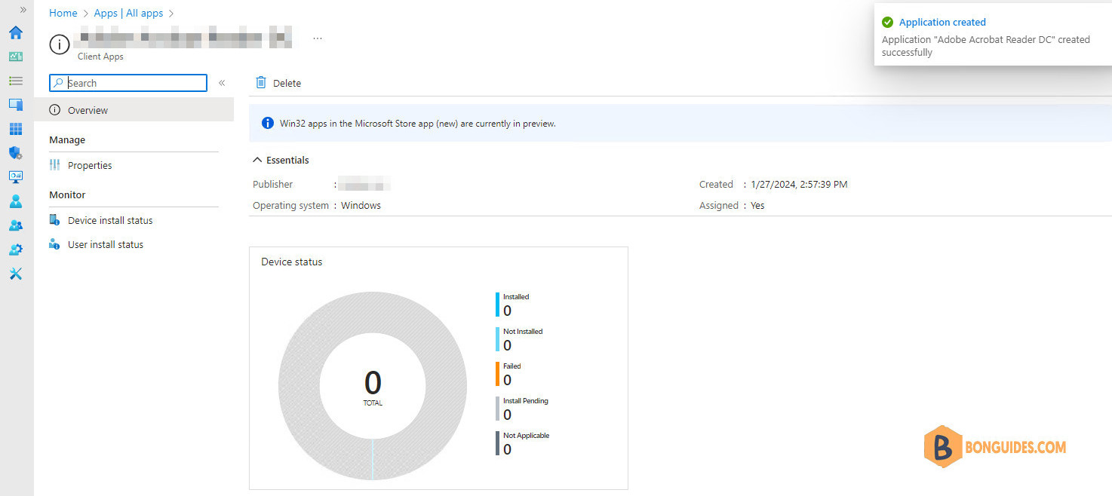Open Troubleshooting tools wrench icon

coord(15,274)
